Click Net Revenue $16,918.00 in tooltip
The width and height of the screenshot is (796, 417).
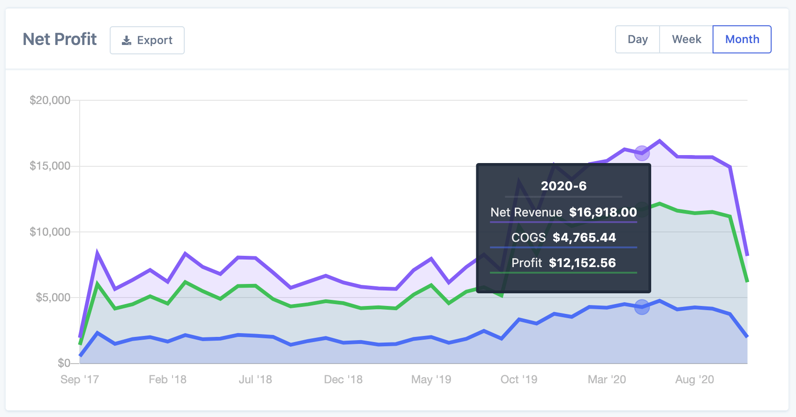point(563,212)
